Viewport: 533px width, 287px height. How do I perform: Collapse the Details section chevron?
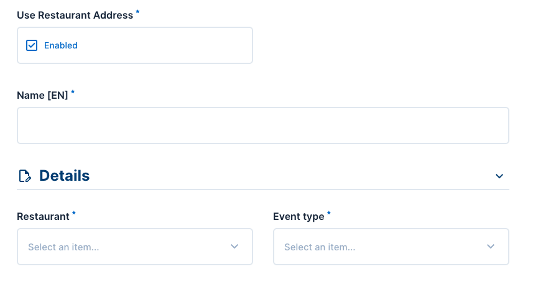[499, 176]
